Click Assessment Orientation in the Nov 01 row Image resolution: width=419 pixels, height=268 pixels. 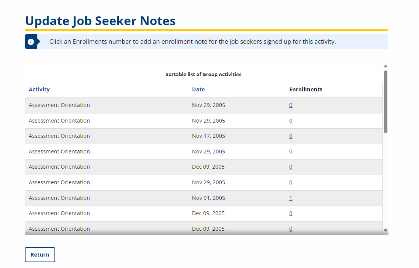coord(59,198)
